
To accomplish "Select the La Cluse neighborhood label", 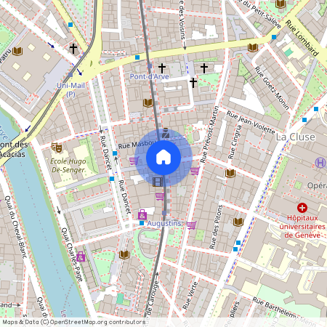I will [296, 137].
